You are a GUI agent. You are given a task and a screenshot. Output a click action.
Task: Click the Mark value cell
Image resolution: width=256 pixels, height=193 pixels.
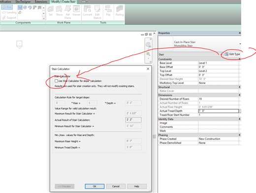click(219, 131)
